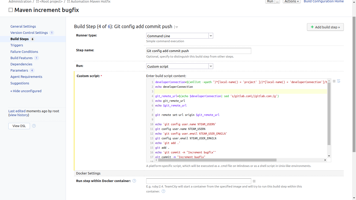This screenshot has width=356, height=200.
Task: Click the Hide unconfigured link
Action: (x=26, y=91)
